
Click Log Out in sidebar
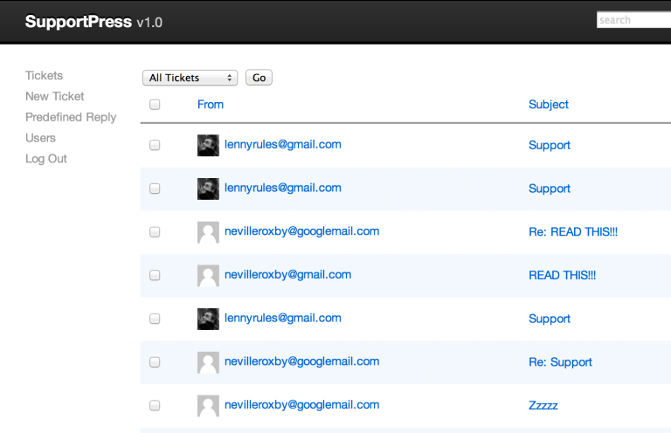pos(46,159)
